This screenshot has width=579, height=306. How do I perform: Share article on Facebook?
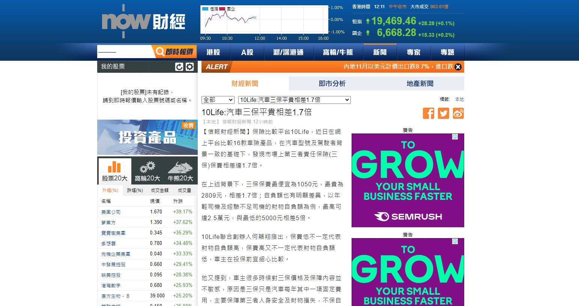(429, 113)
